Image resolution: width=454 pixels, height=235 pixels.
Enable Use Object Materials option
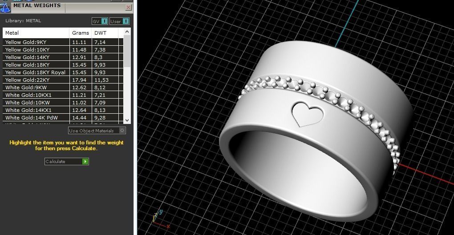tap(97, 131)
